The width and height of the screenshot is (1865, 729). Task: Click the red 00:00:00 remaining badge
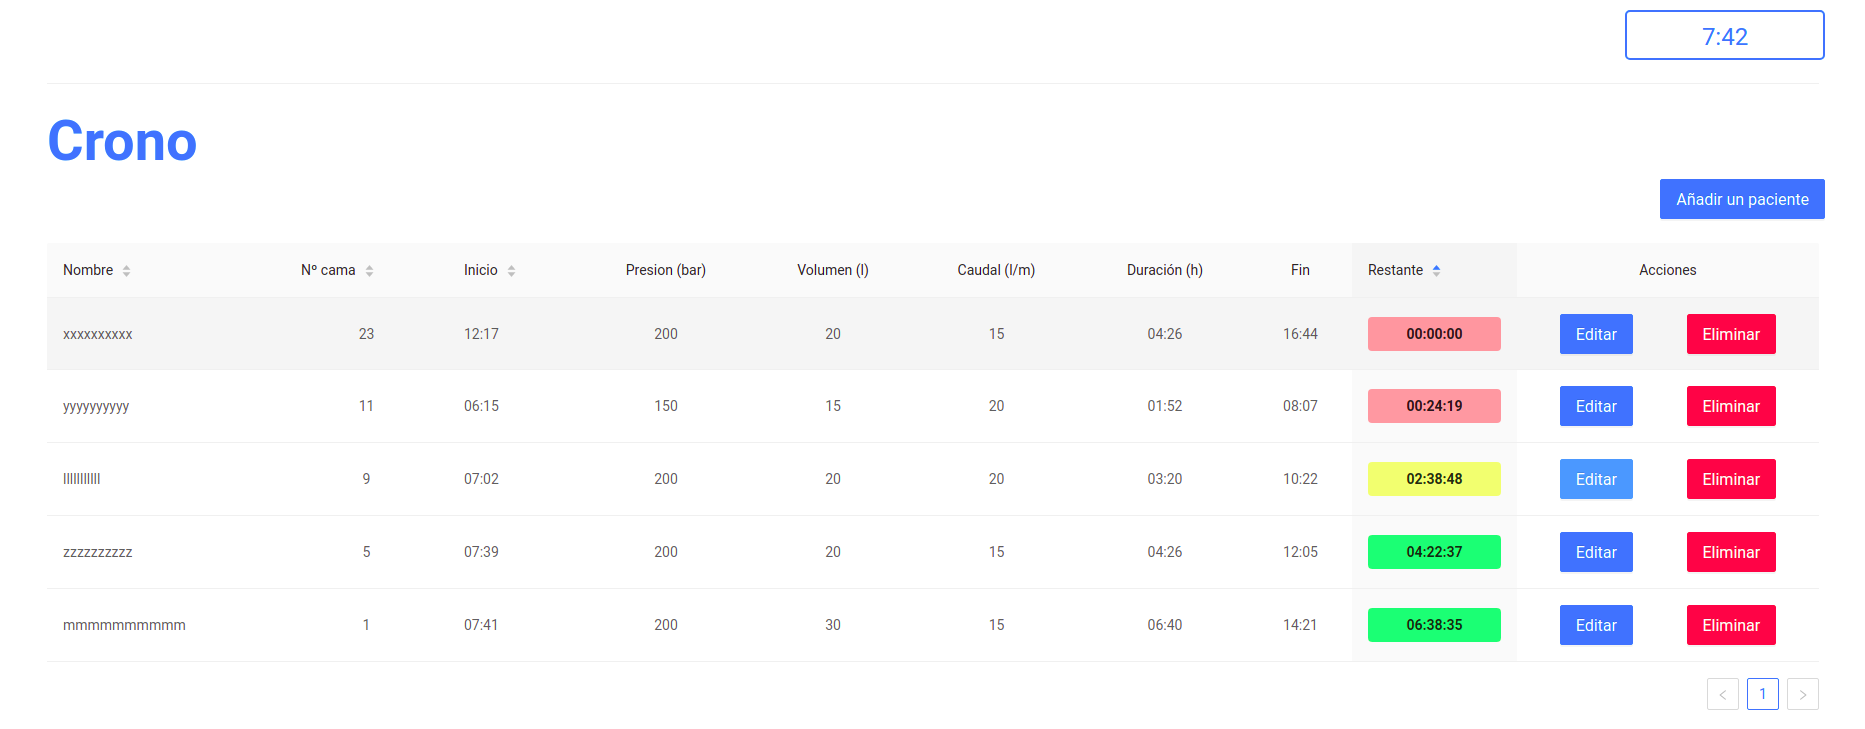pyautogui.click(x=1434, y=334)
